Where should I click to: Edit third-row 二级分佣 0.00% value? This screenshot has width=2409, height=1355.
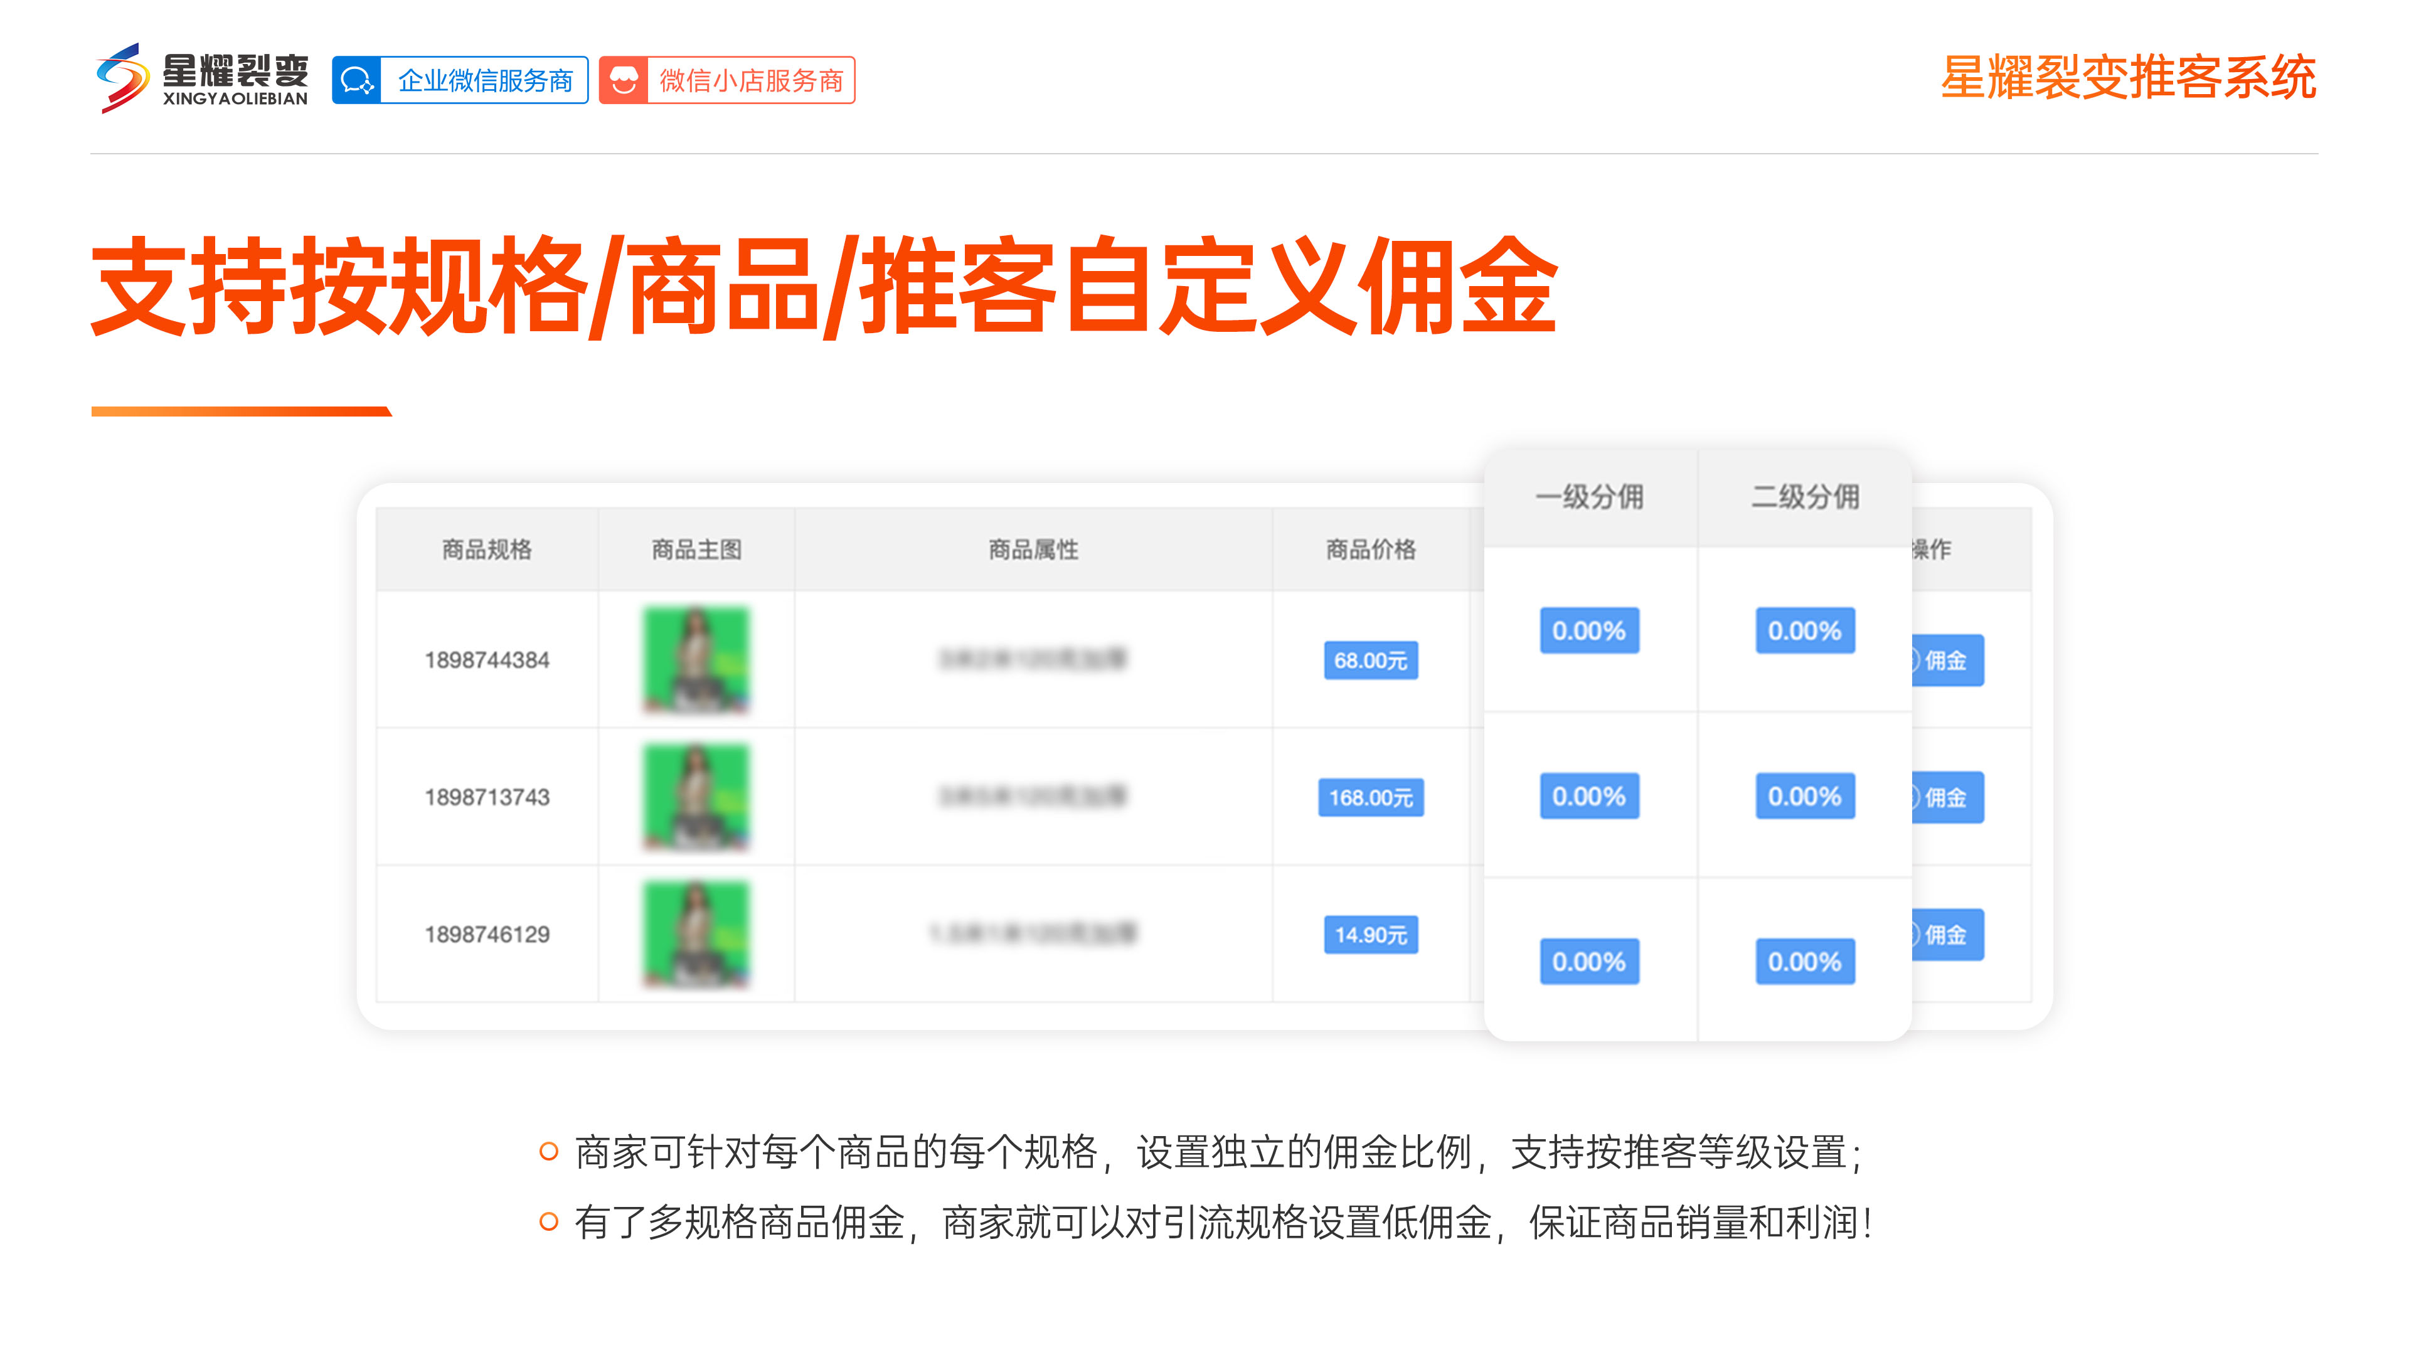(1804, 961)
